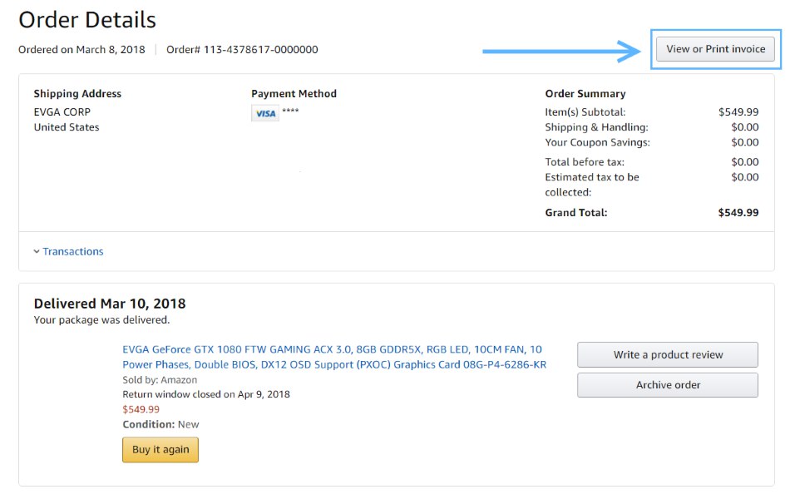Click the Archive order button
The height and width of the screenshot is (499, 790).
click(668, 385)
